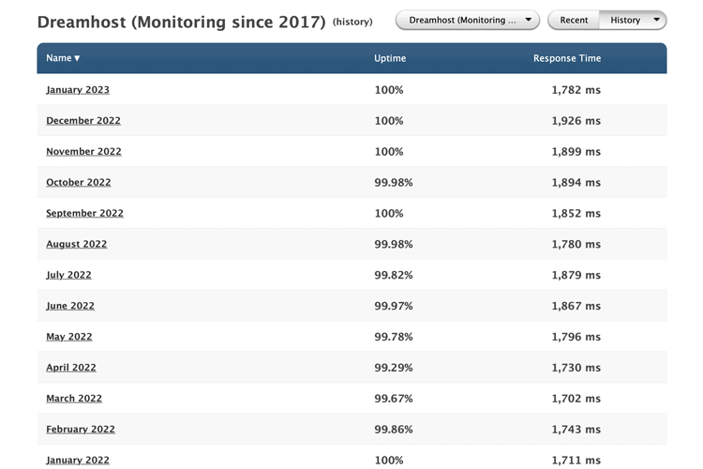Click the December 2022 uptime 100%
703x469 pixels.
[389, 121]
